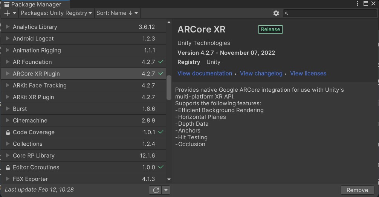Image resolution: width=379 pixels, height=197 pixels.
Task: Select the ARKit Face Tracking package
Action: click(83, 85)
